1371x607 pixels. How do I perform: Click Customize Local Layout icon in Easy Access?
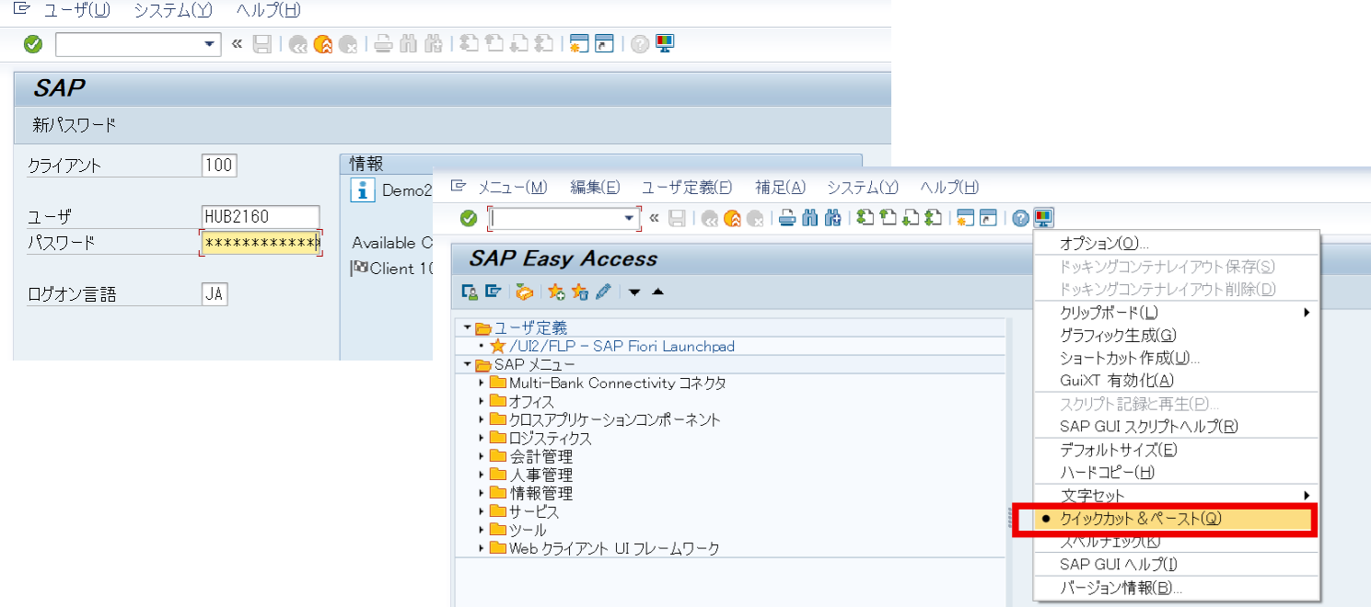[1044, 218]
